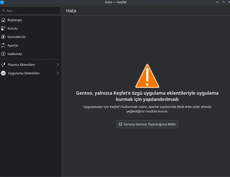Screen dimensions: 230x177
Task: Click the Kurulu installed-apps icon
Action: click(3, 29)
